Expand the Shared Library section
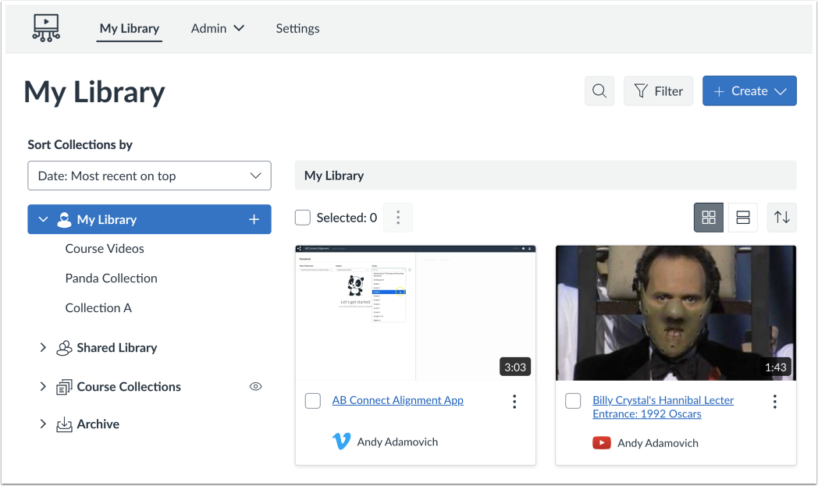This screenshot has height=486, width=818. [43, 347]
